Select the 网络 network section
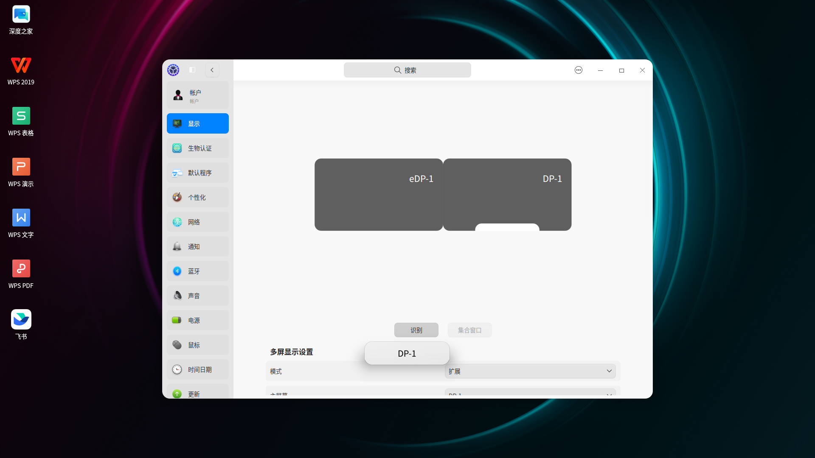This screenshot has height=458, width=815. pos(198,222)
